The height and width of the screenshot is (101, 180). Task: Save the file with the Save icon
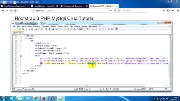20,29
